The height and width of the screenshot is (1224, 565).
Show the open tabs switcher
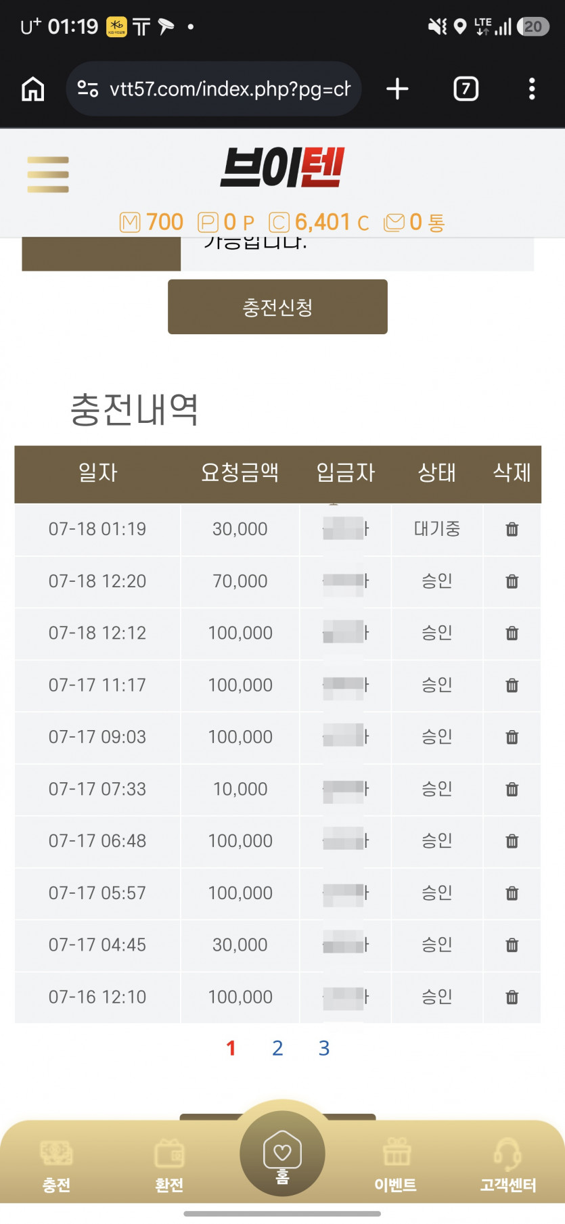[466, 89]
